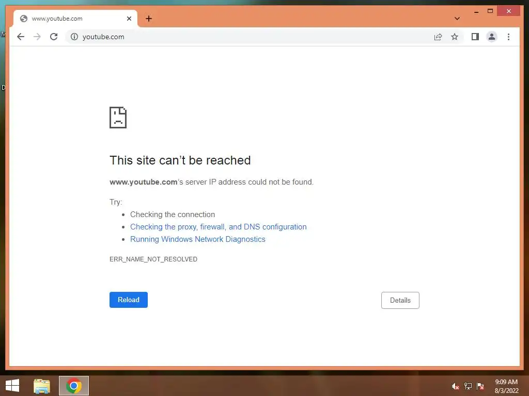Bookmark this tab with star icon

click(455, 37)
